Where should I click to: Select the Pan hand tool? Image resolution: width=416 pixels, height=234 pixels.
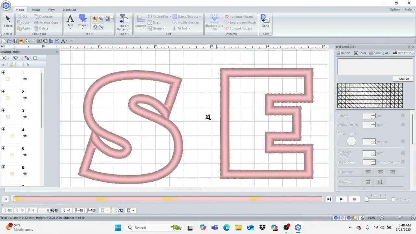[x=95, y=27]
